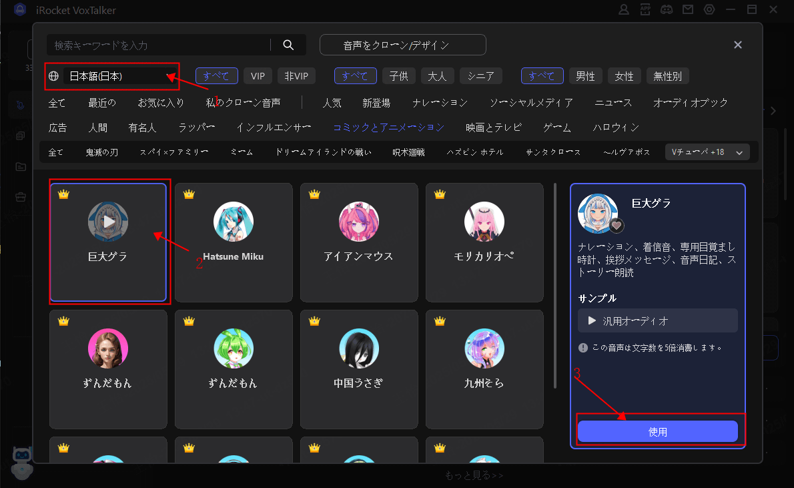
Task: Select the ミーム subcategory
Action: 242,152
